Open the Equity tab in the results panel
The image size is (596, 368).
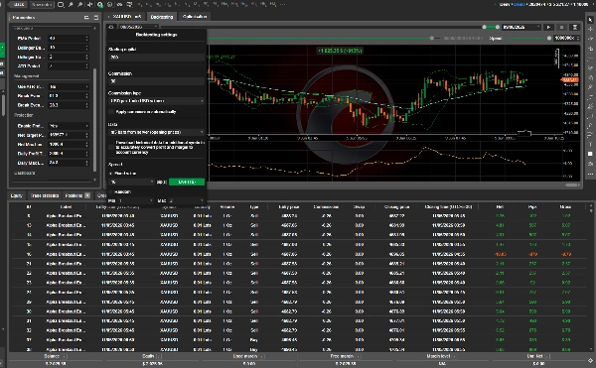(16, 195)
